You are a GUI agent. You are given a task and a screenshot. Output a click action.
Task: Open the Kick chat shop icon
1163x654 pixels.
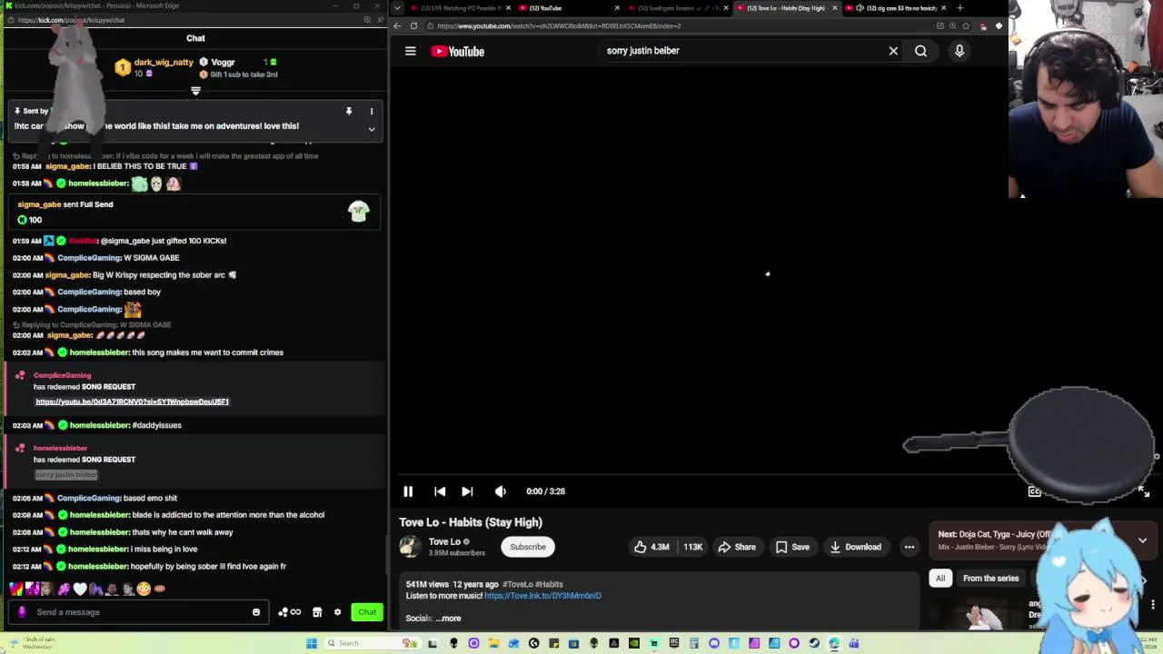317,612
